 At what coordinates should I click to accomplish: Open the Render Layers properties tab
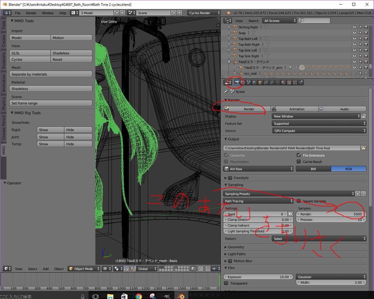coord(242,83)
